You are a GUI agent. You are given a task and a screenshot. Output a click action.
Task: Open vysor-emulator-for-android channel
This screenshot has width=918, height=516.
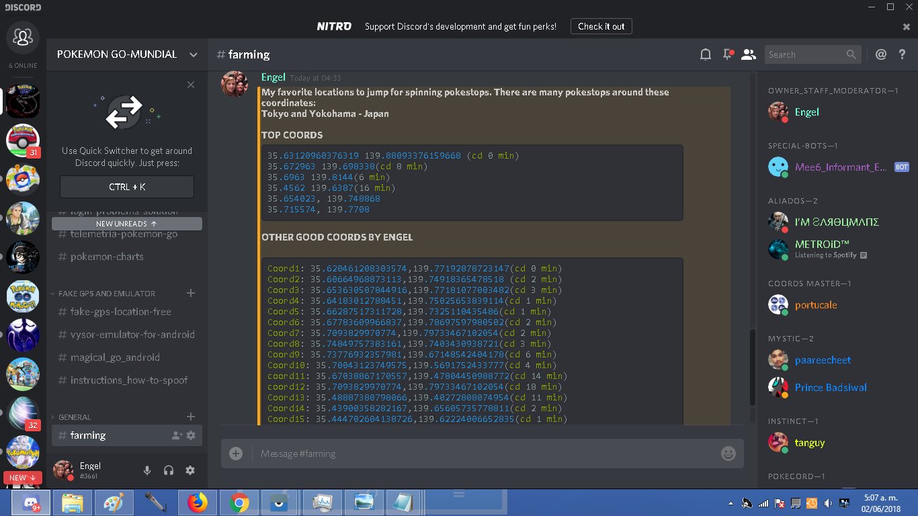127,335
